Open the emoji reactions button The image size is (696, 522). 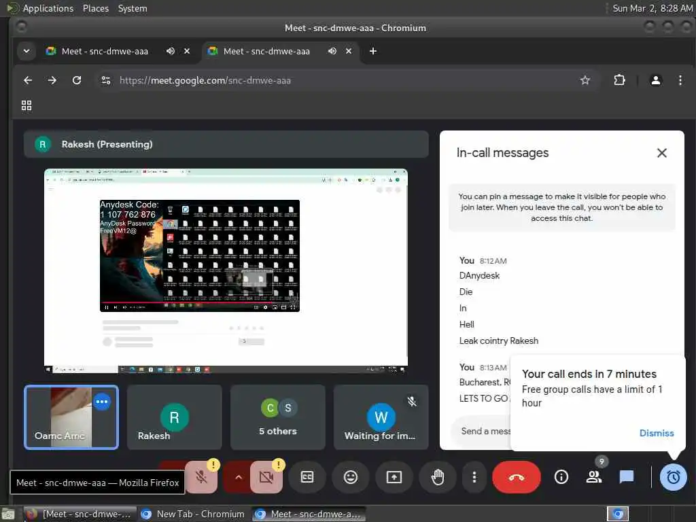tap(350, 477)
